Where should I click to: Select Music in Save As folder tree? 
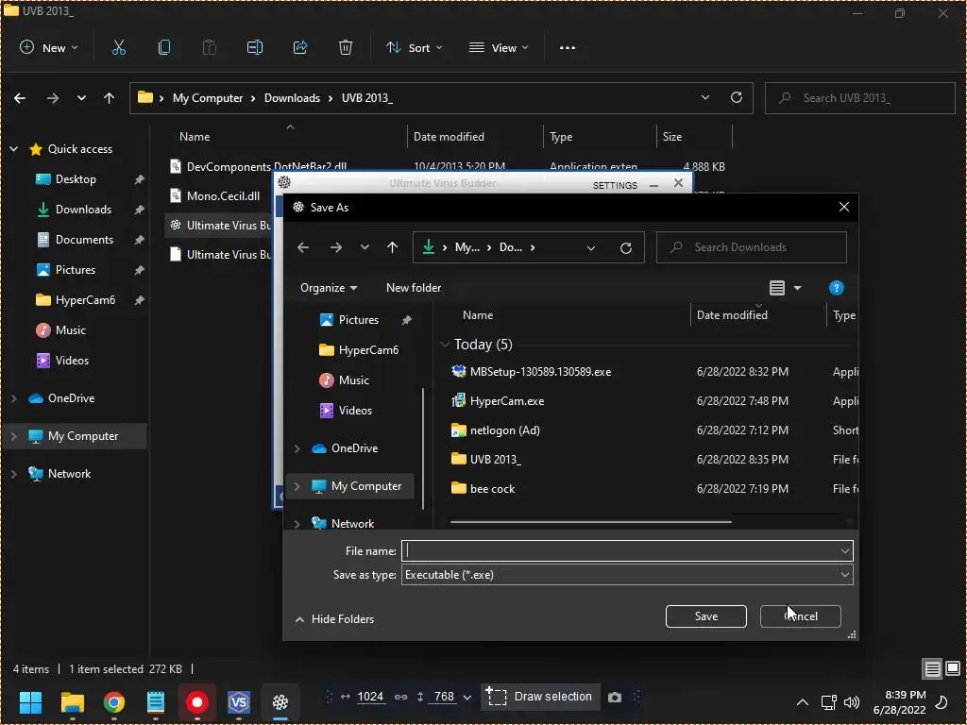[353, 380]
